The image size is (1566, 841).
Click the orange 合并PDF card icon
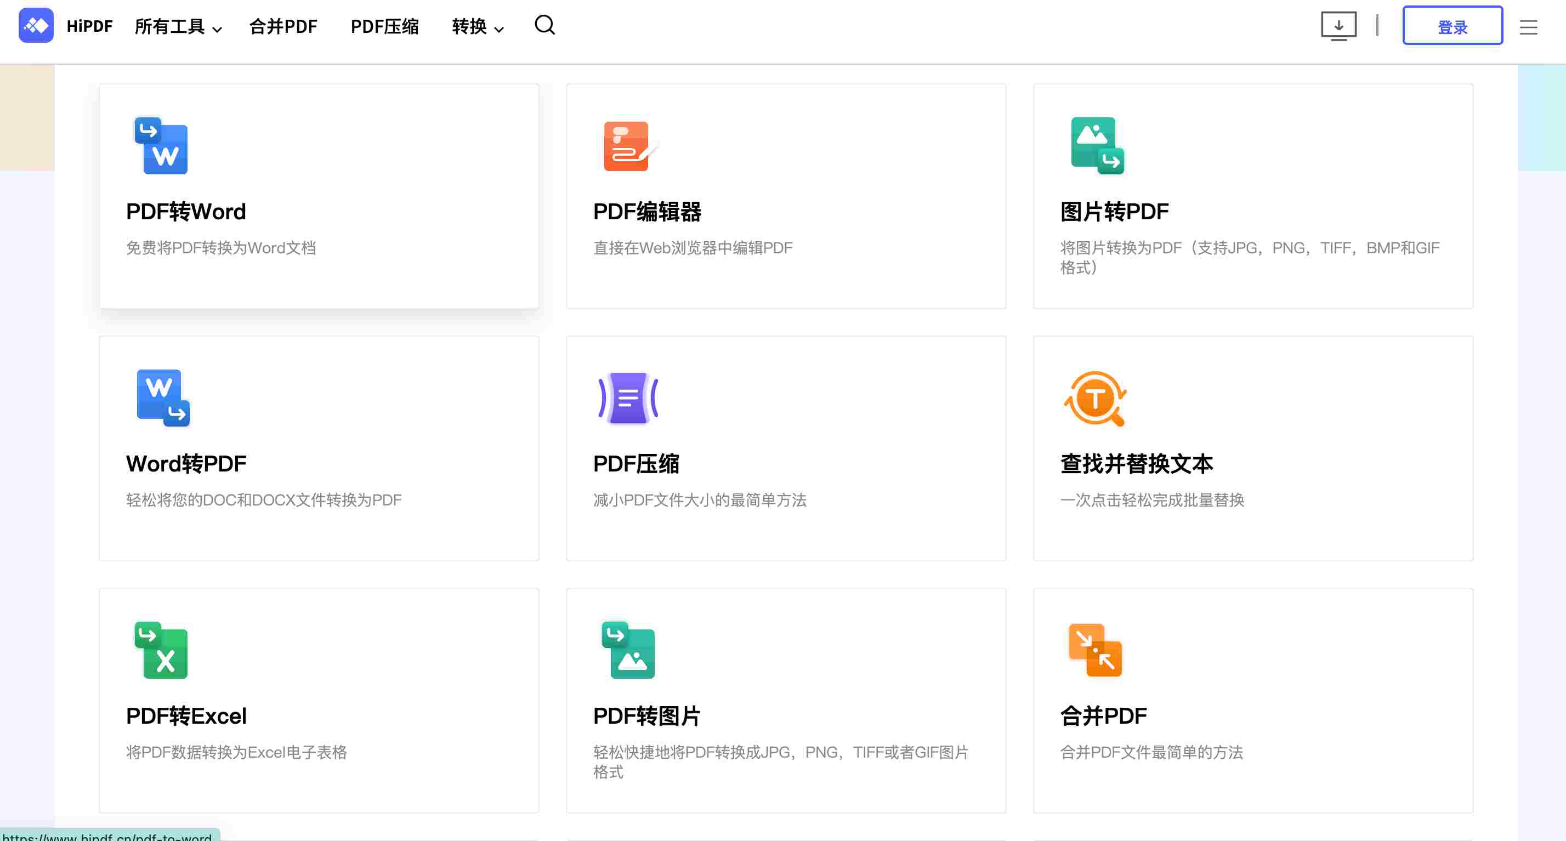[x=1096, y=650]
